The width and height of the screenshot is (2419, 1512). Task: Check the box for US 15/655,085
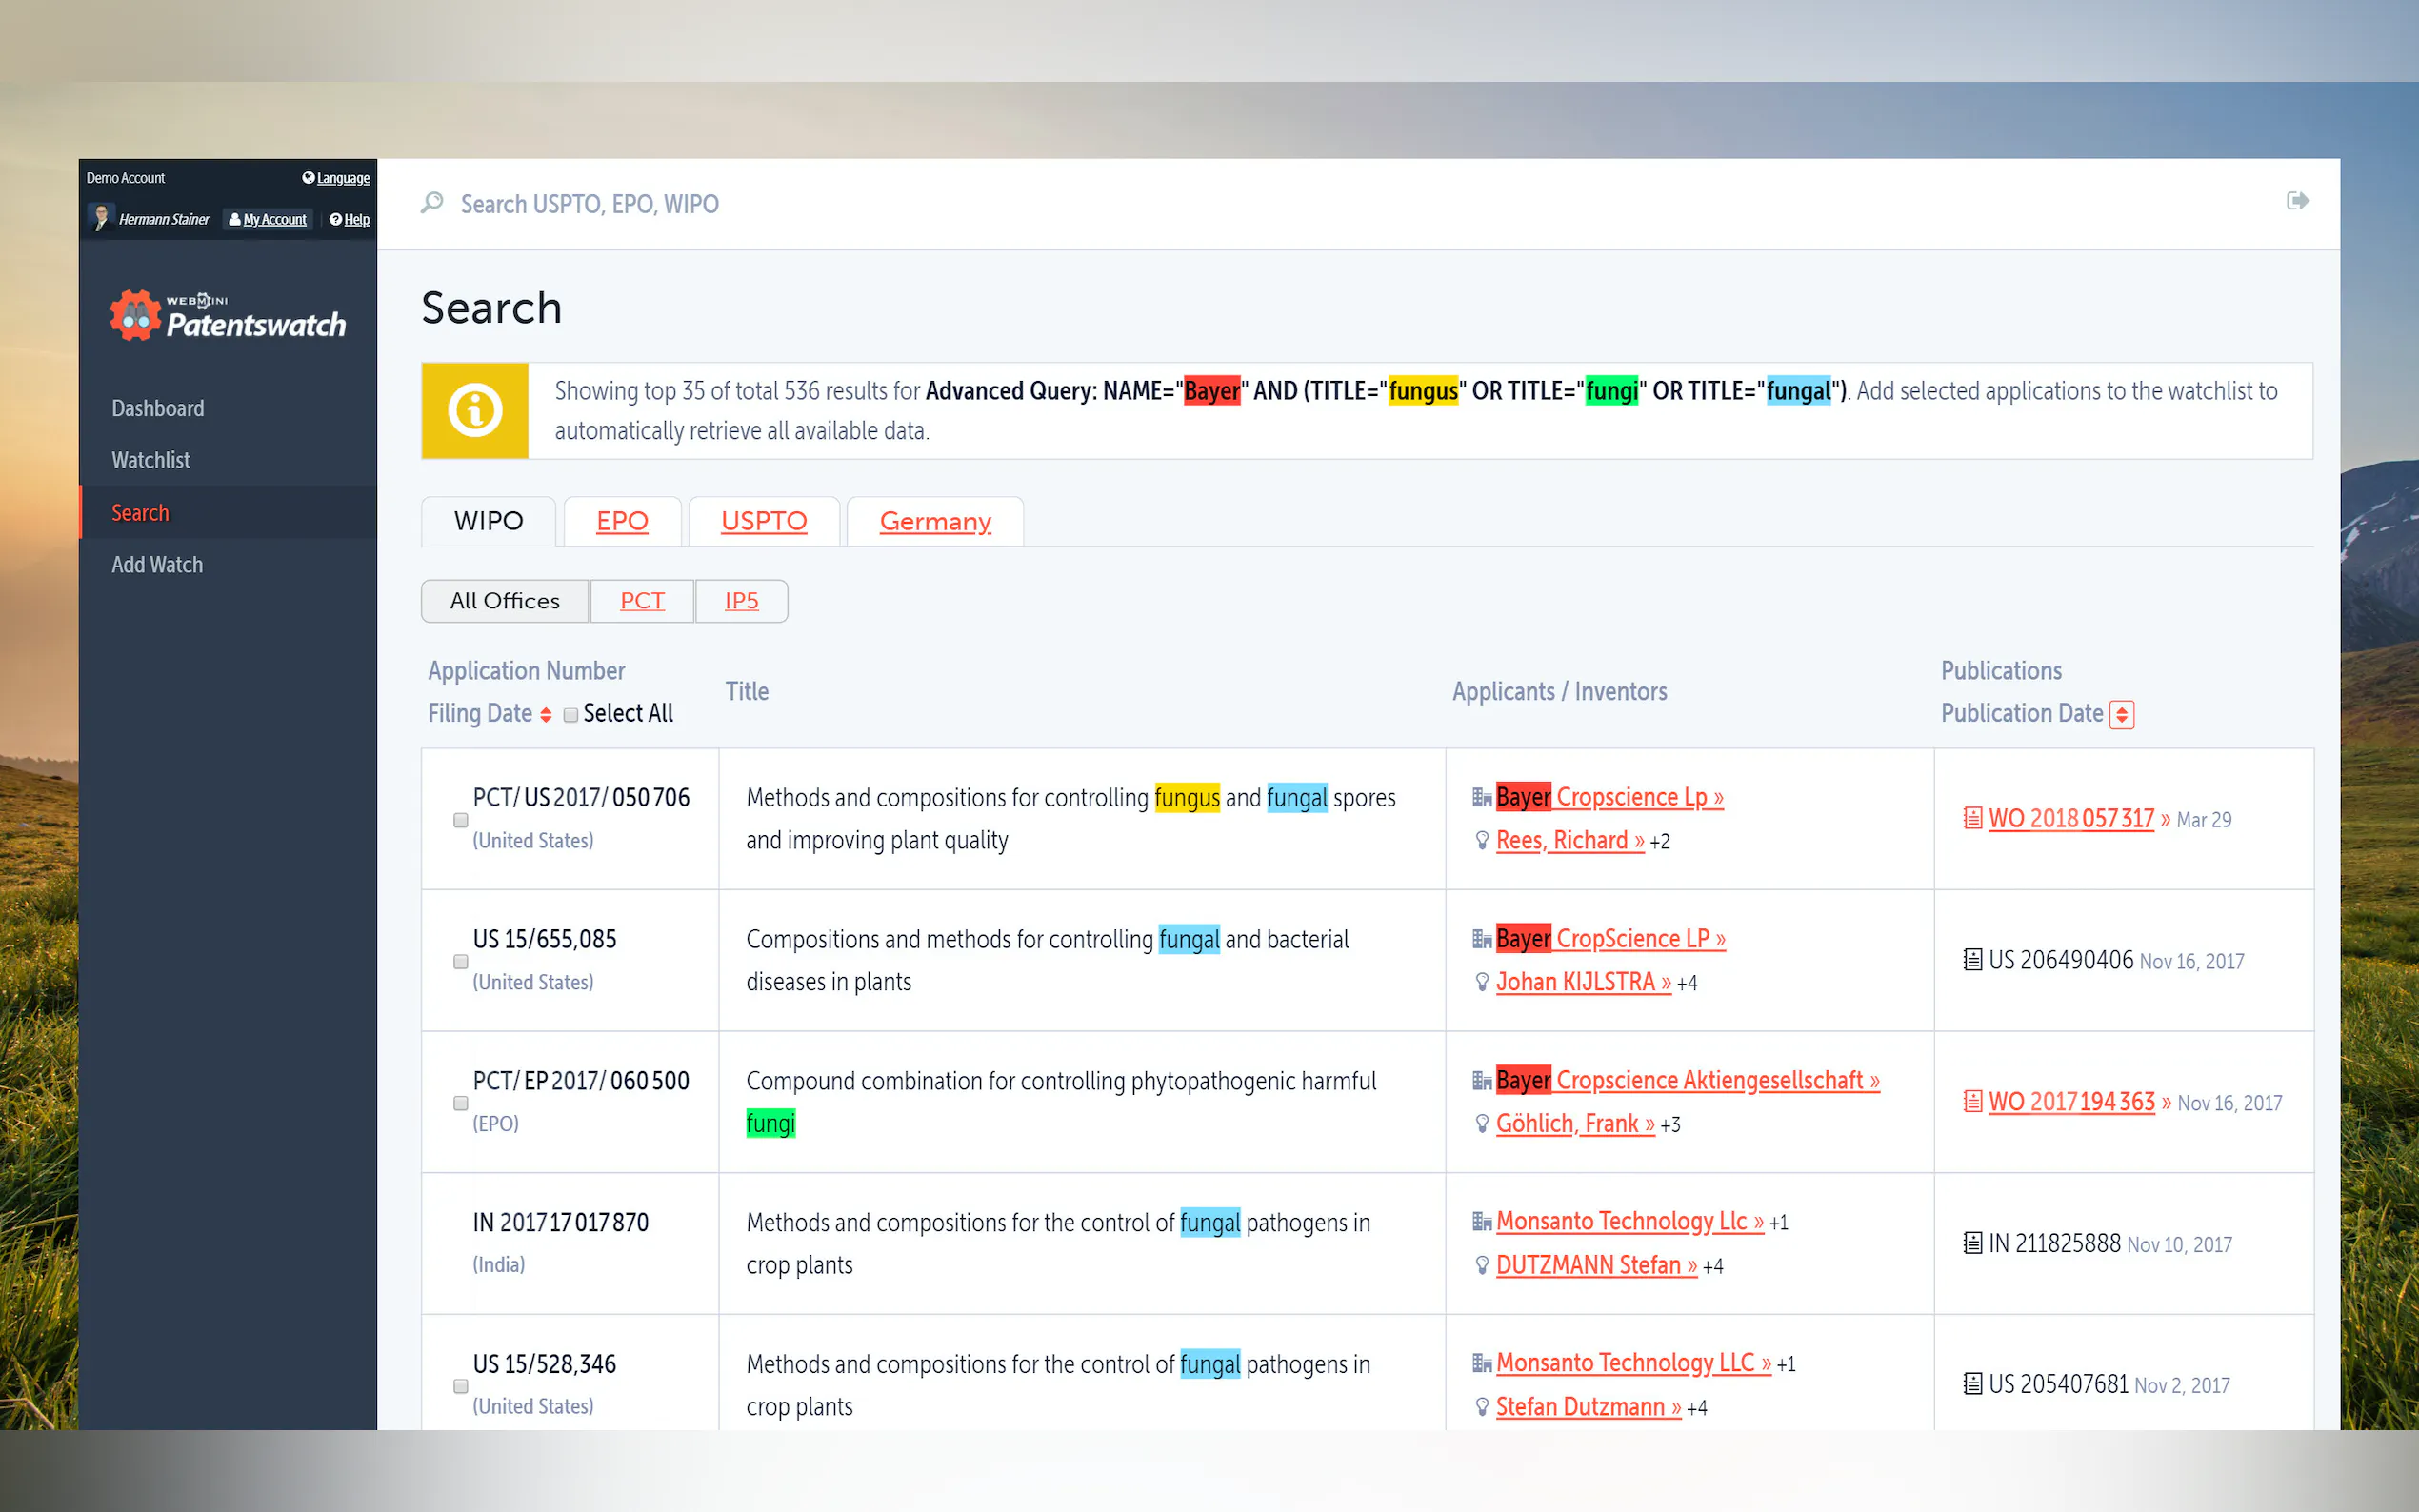(x=461, y=962)
